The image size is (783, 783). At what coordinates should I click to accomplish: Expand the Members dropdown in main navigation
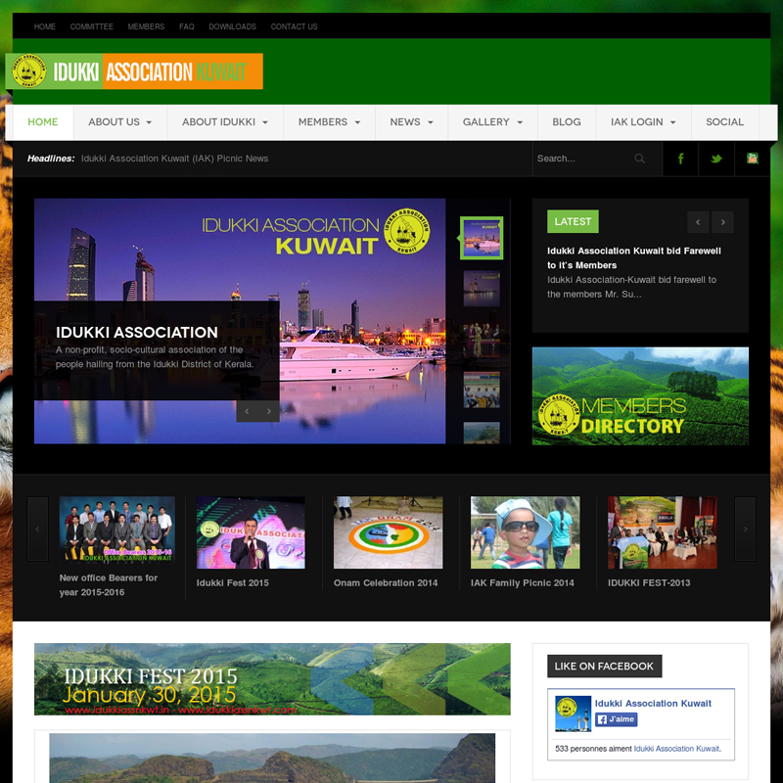point(329,121)
